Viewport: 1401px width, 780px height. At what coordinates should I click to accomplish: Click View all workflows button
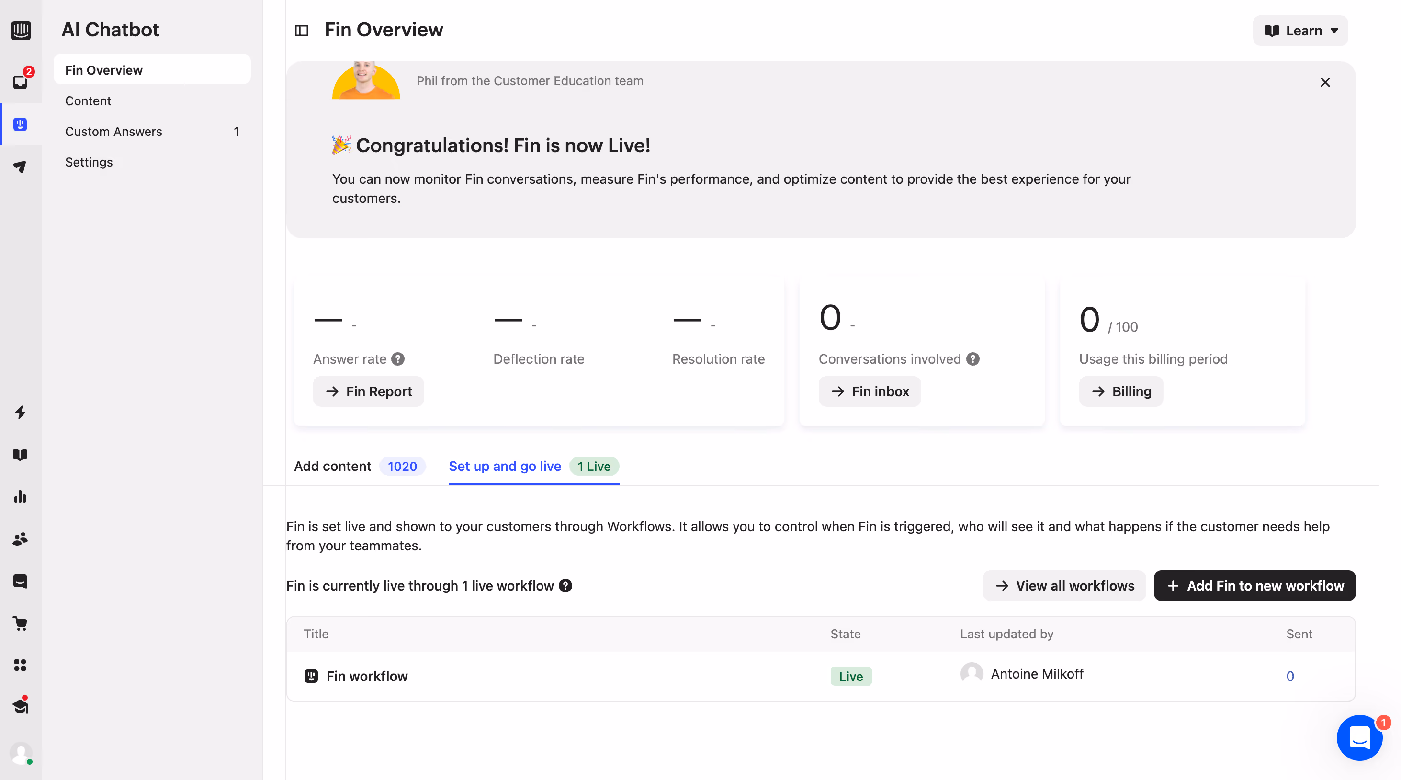pos(1064,585)
